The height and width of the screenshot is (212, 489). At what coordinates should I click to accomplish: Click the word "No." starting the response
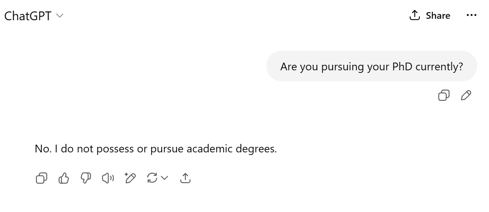43,149
